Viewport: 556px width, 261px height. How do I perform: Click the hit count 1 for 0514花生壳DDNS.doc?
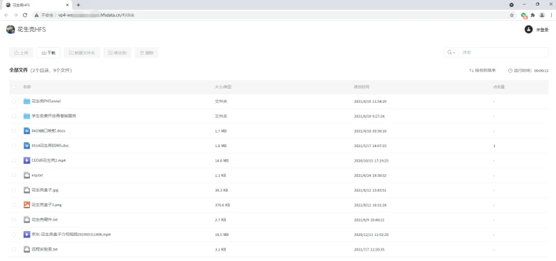tap(494, 146)
